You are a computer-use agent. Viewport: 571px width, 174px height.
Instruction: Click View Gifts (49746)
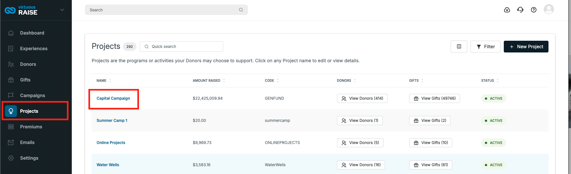click(435, 98)
